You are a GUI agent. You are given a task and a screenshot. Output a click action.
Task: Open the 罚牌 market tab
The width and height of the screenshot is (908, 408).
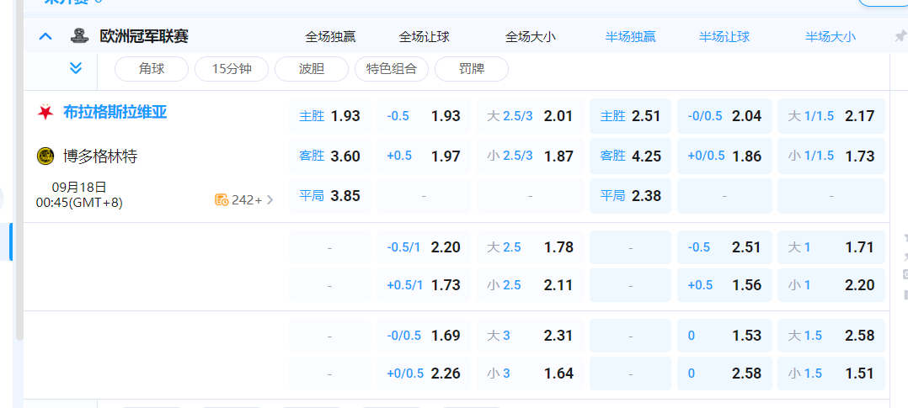point(472,69)
